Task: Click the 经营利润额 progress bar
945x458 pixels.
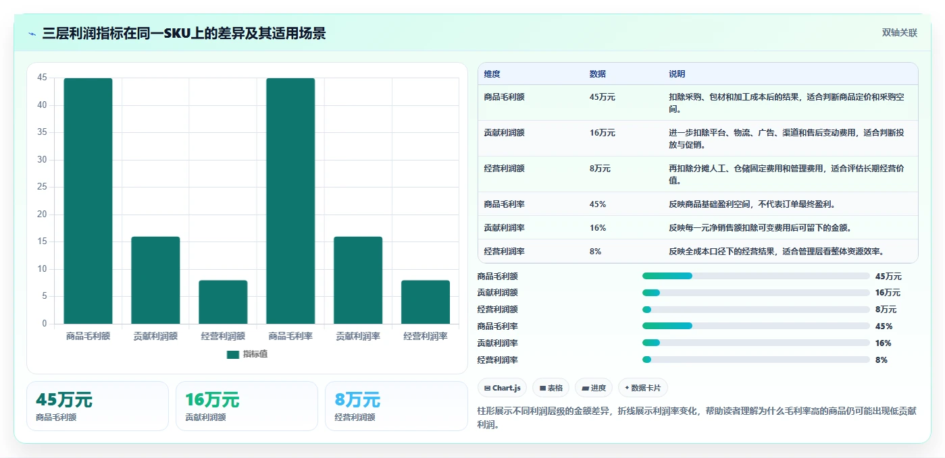Action: 756,310
